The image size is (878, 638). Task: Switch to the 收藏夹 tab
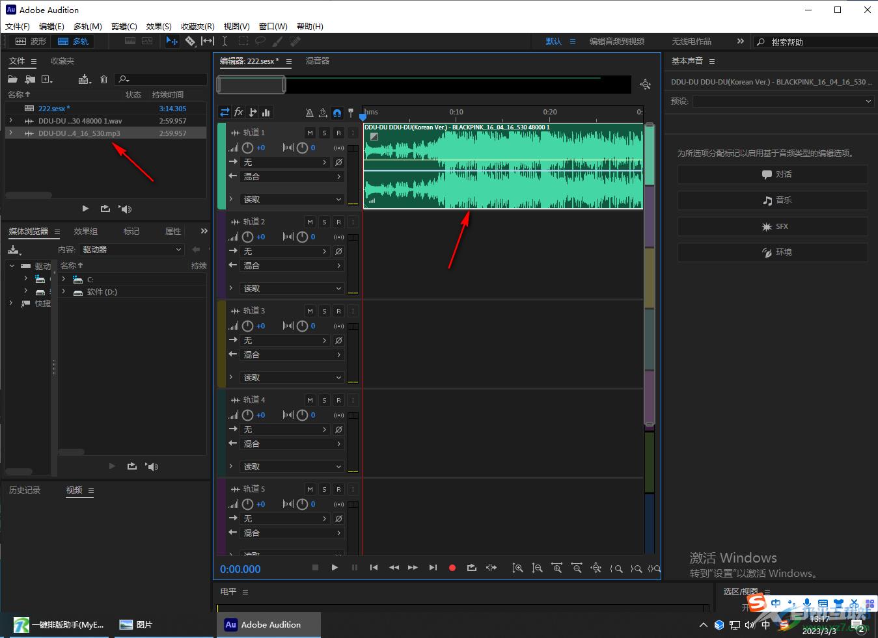[x=62, y=61]
